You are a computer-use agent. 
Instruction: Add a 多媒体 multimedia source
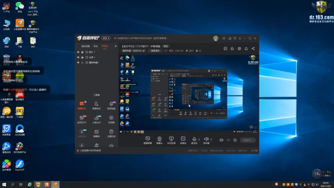pyautogui.click(x=183, y=140)
